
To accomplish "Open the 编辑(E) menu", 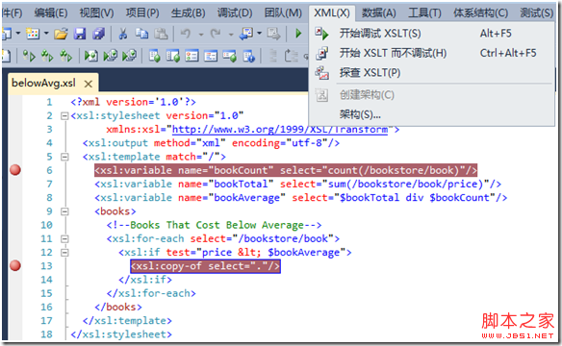I will point(51,13).
